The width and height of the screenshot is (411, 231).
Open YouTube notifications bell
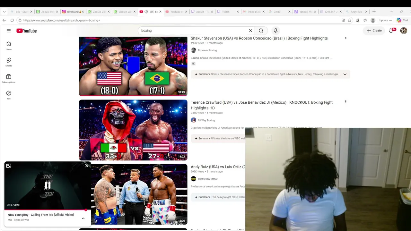tap(391, 31)
